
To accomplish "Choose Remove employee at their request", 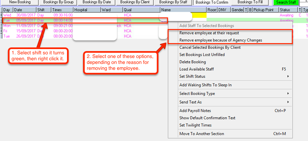I will click(209, 33).
